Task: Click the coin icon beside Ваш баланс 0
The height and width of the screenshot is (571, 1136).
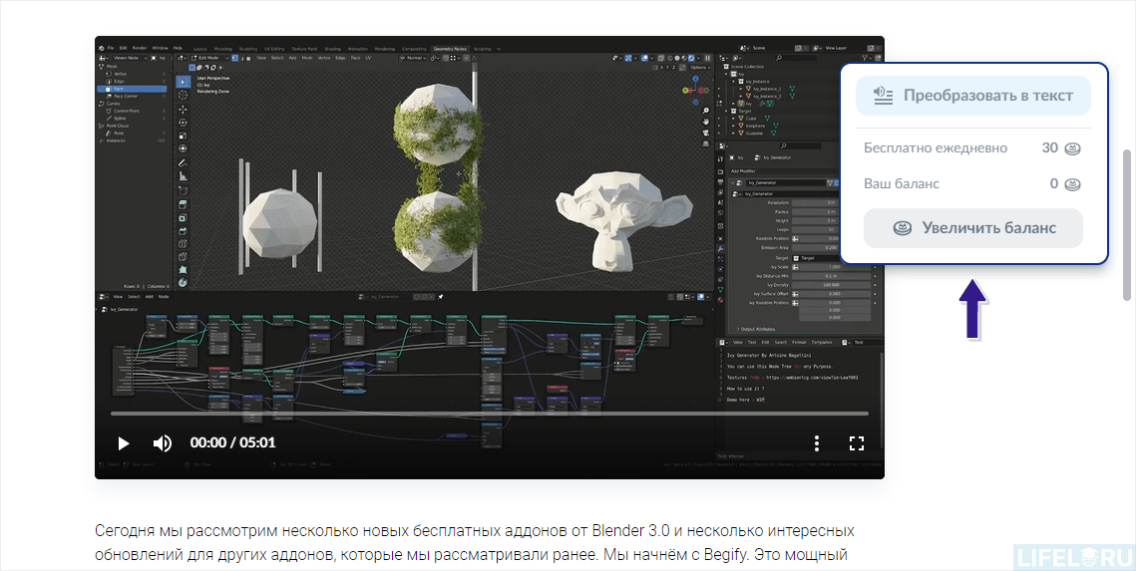Action: pos(1072,183)
